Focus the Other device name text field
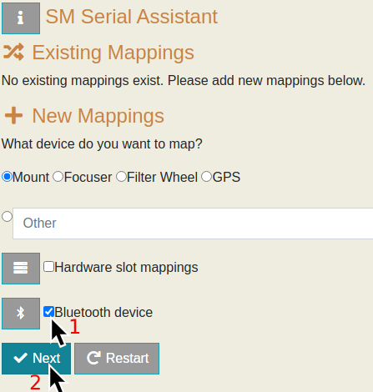This screenshot has width=373, height=392. 193,224
